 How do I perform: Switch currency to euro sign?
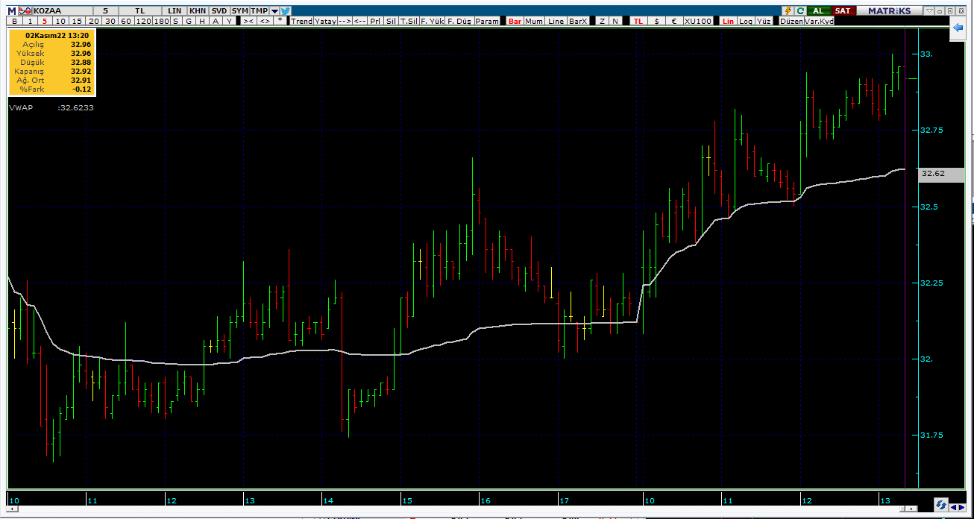pos(674,21)
